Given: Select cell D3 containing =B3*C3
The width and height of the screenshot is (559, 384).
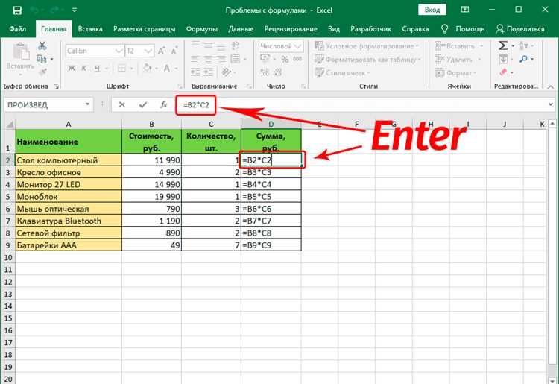Looking at the screenshot, I should tap(271, 172).
